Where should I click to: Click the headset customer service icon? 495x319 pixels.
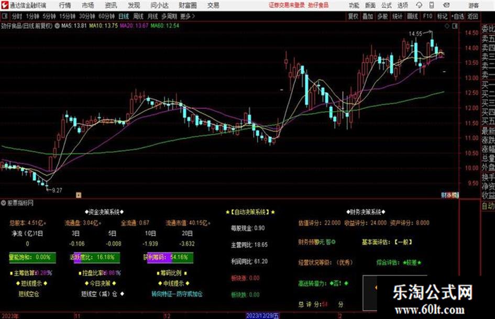coord(419,5)
